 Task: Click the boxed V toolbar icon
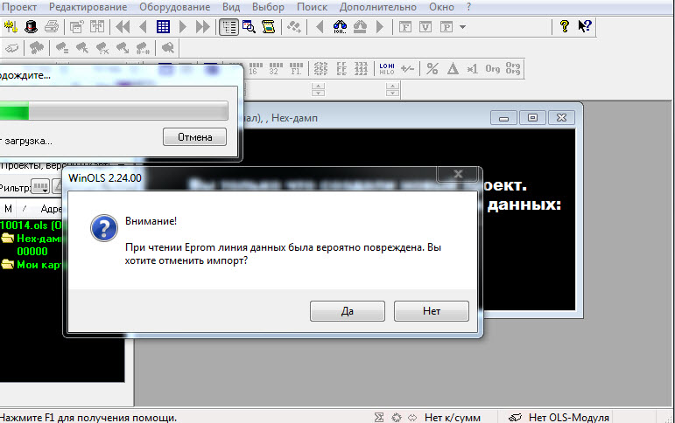425,26
